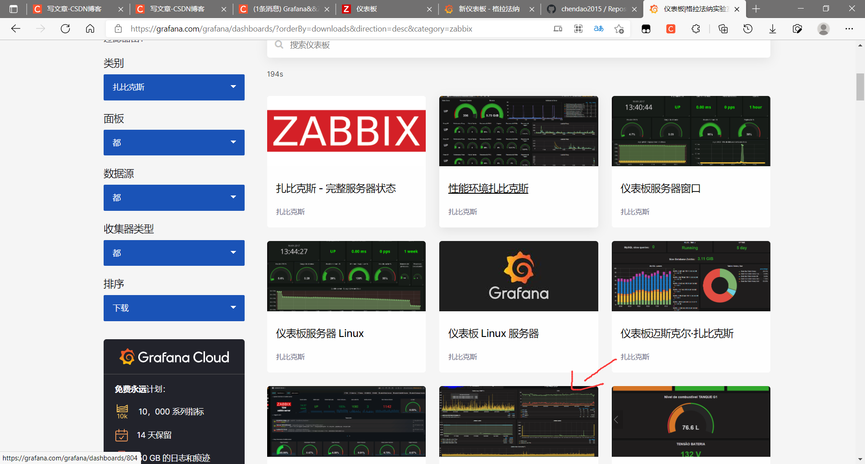Open the 扎比克斯 - 完整服务器状态 dashboard
This screenshot has width=865, height=464.
(336, 188)
